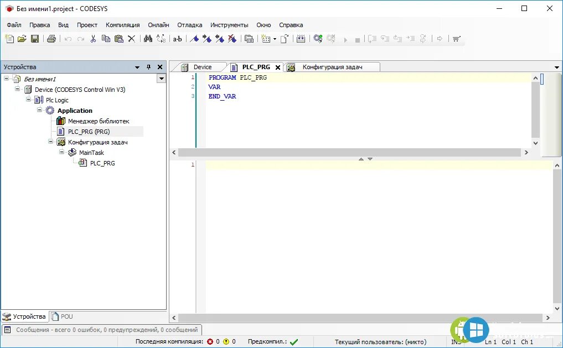Click the Add Object toolbar icon

click(x=266, y=39)
